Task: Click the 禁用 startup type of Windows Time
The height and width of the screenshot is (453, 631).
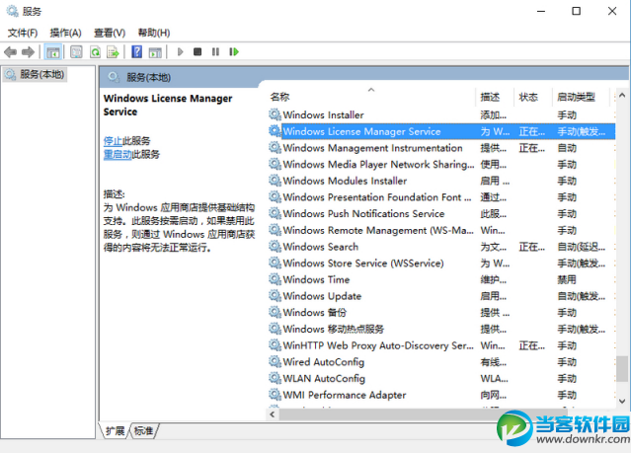Action: 567,279
